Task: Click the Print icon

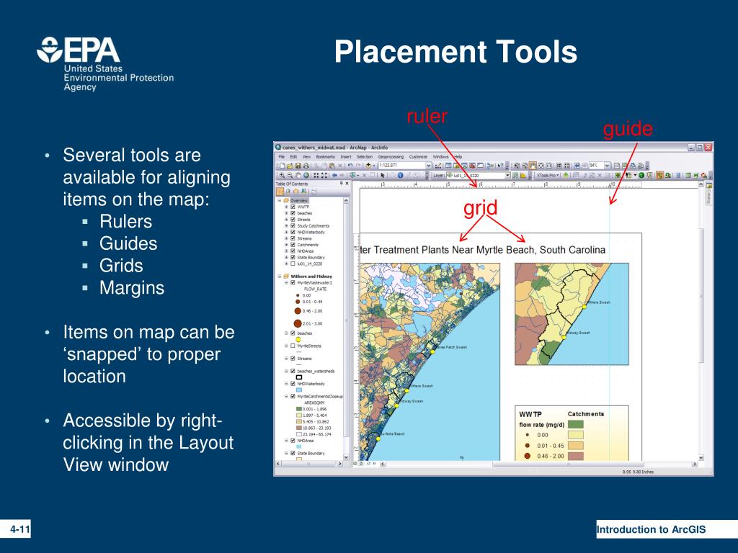Action: pos(306,166)
